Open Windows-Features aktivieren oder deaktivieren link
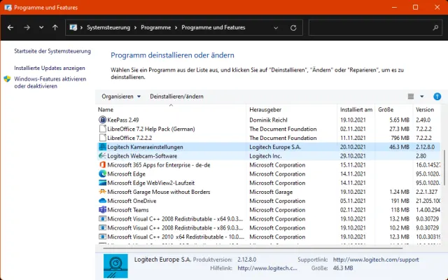 [50, 83]
